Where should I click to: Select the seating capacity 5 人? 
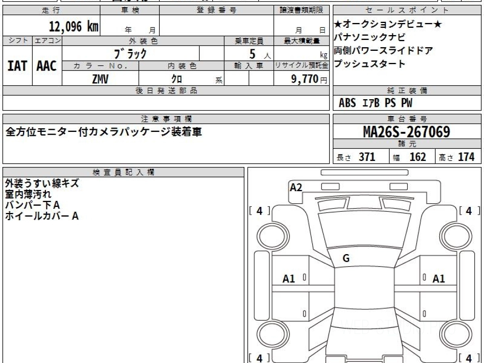(x=260, y=54)
